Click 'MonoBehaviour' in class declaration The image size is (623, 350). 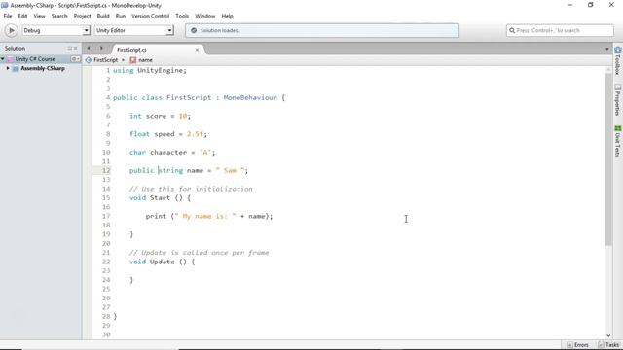click(250, 97)
